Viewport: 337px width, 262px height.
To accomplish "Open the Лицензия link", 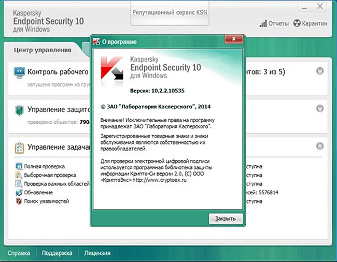I will [x=97, y=253].
